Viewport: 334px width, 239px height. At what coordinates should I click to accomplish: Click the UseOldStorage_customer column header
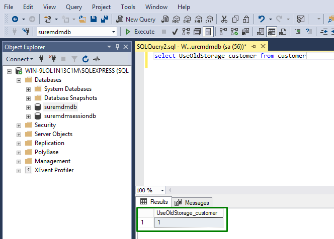[189, 213]
